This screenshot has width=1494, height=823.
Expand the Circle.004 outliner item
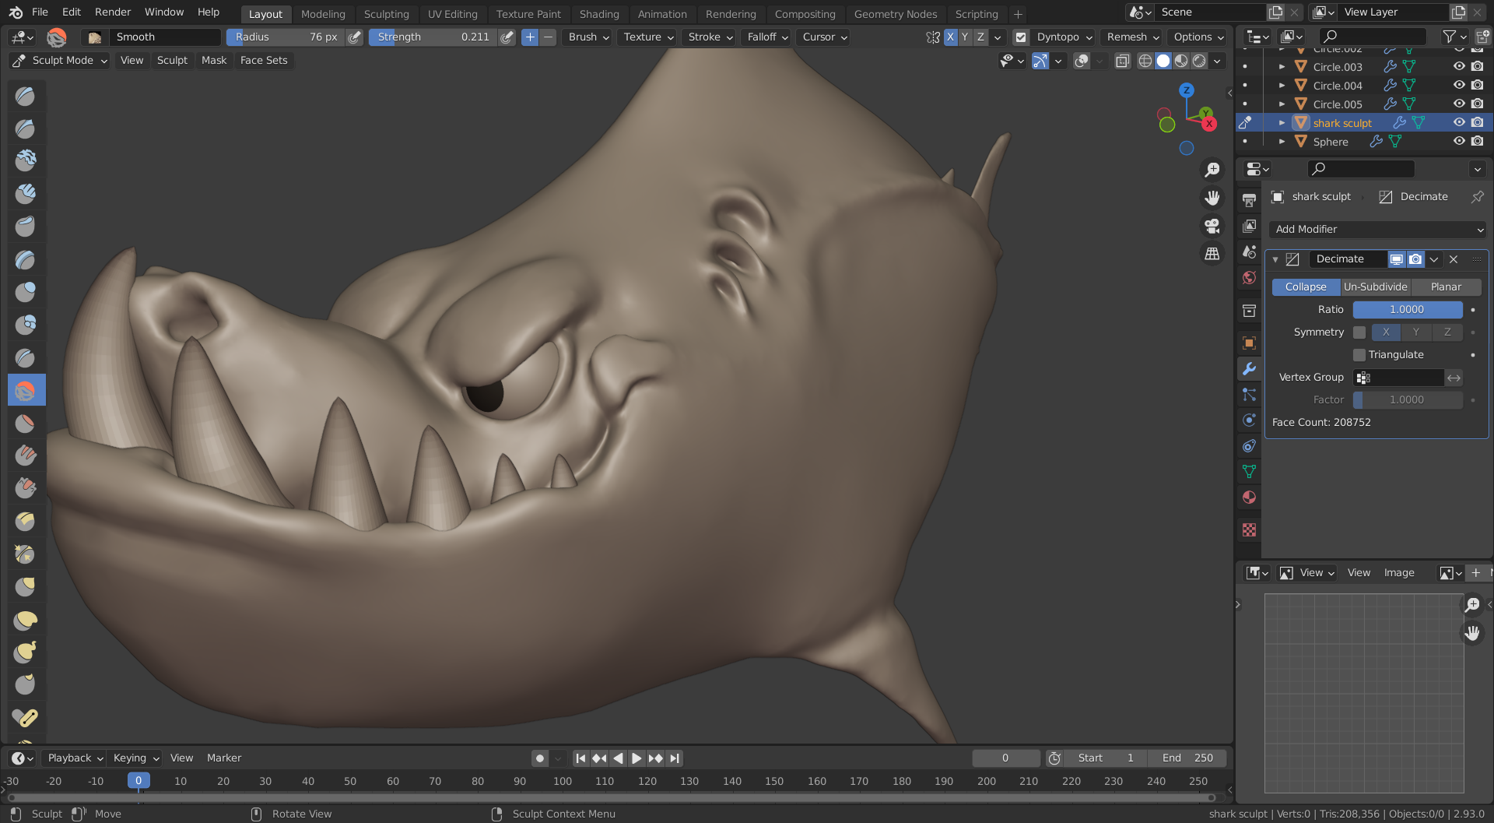tap(1282, 86)
